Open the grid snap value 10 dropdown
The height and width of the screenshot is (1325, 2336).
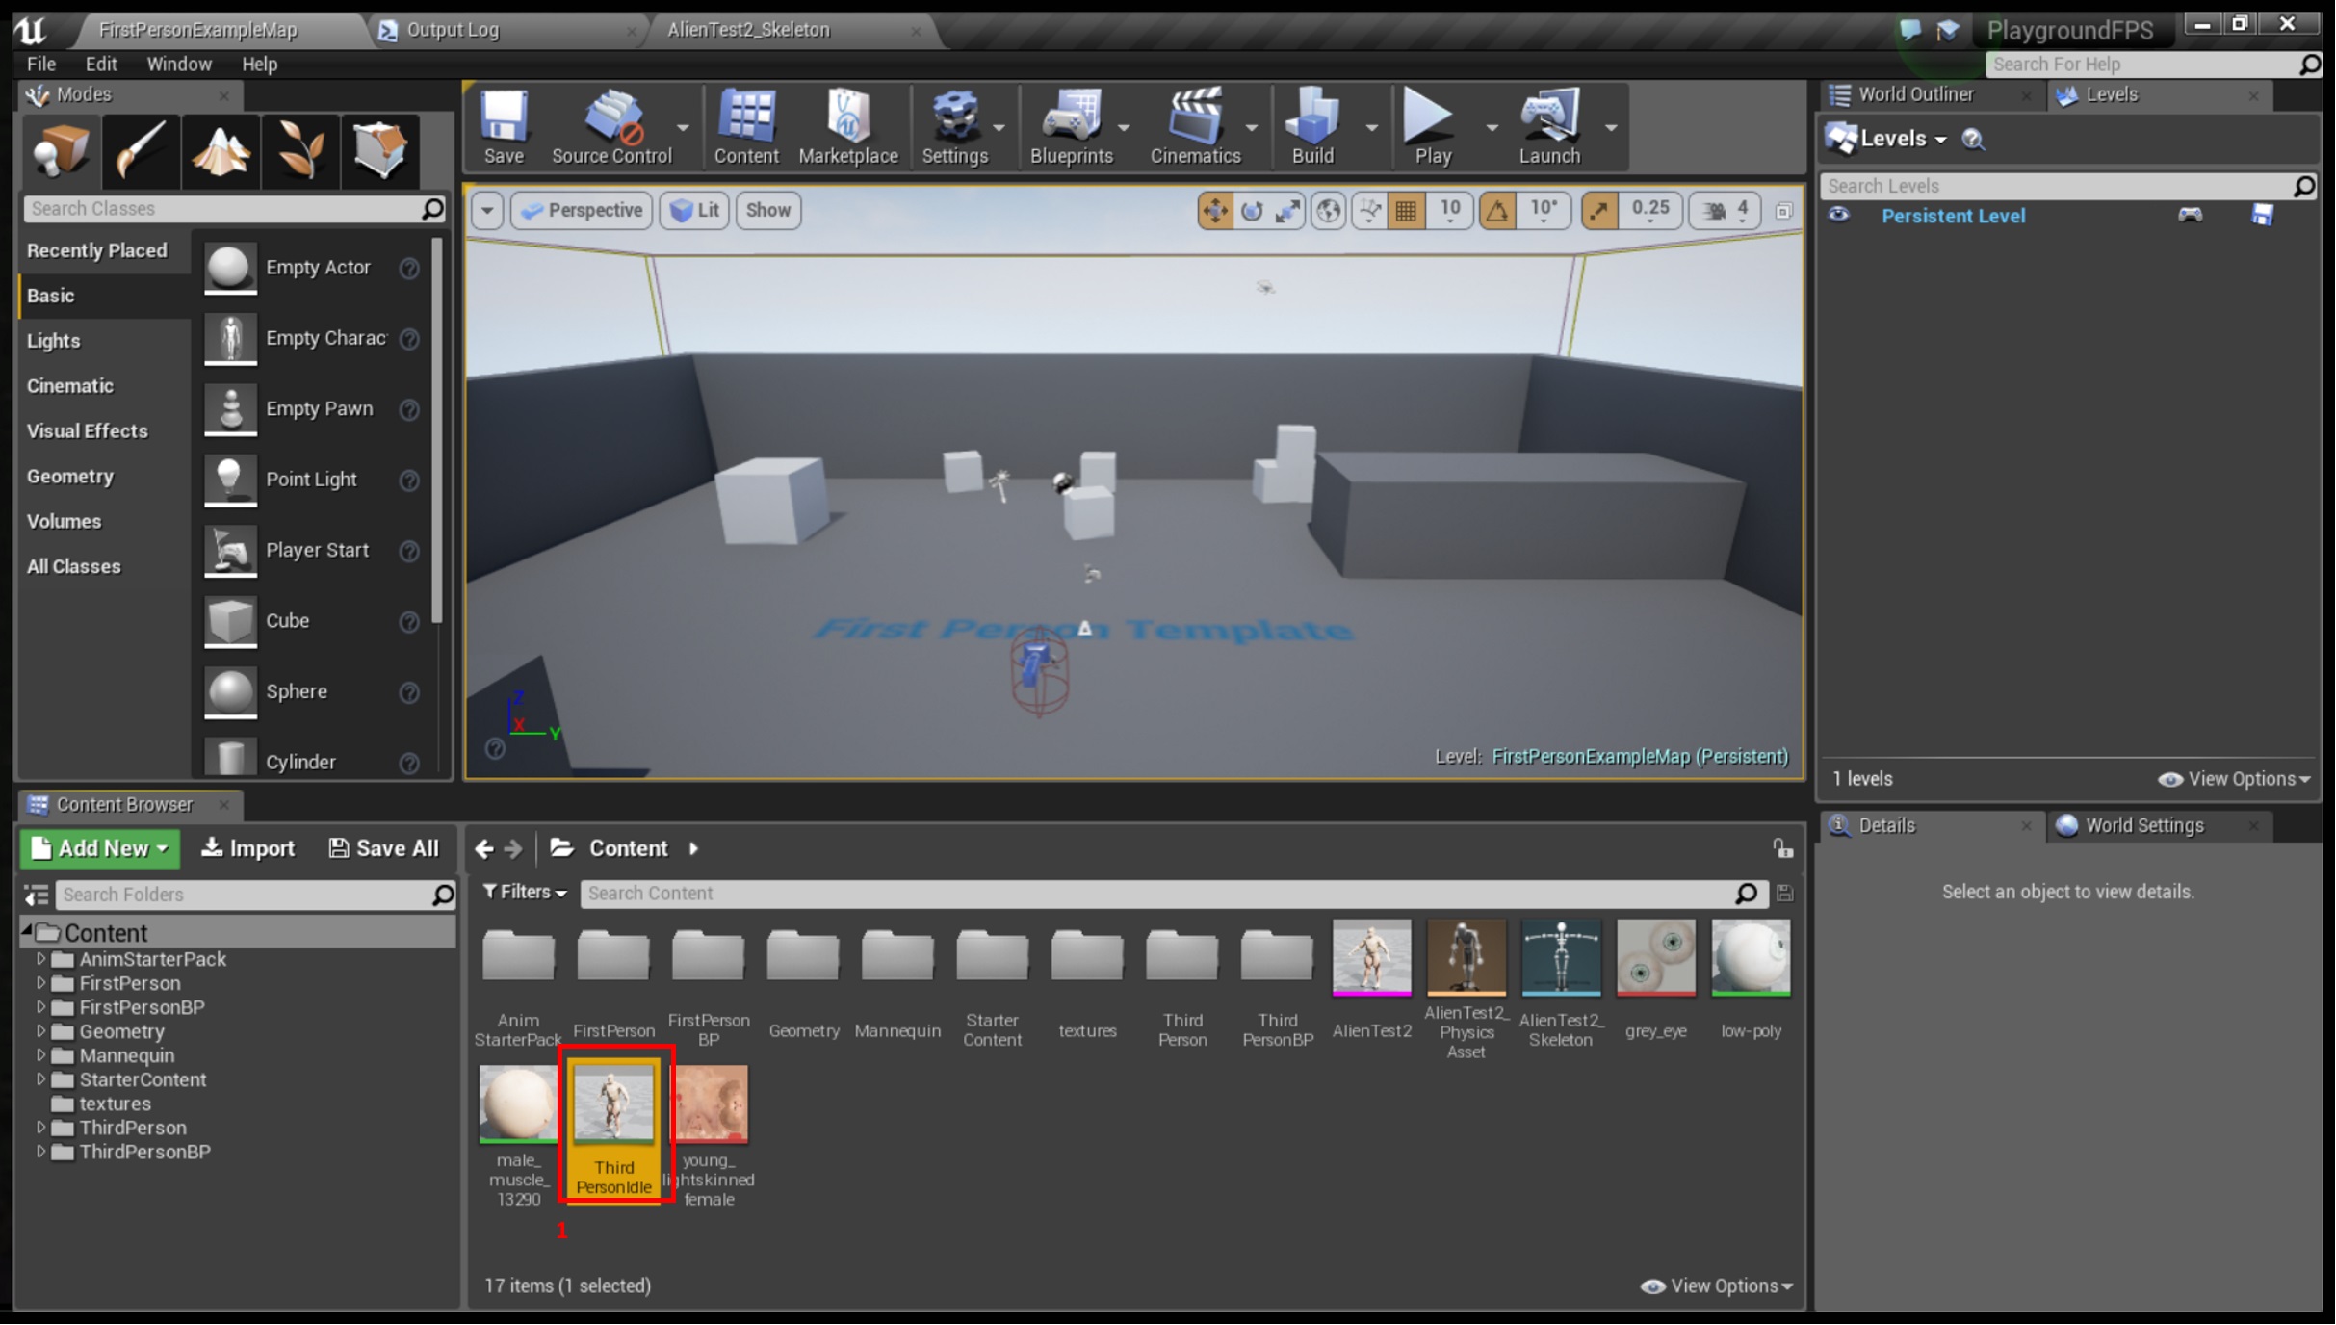point(1449,210)
